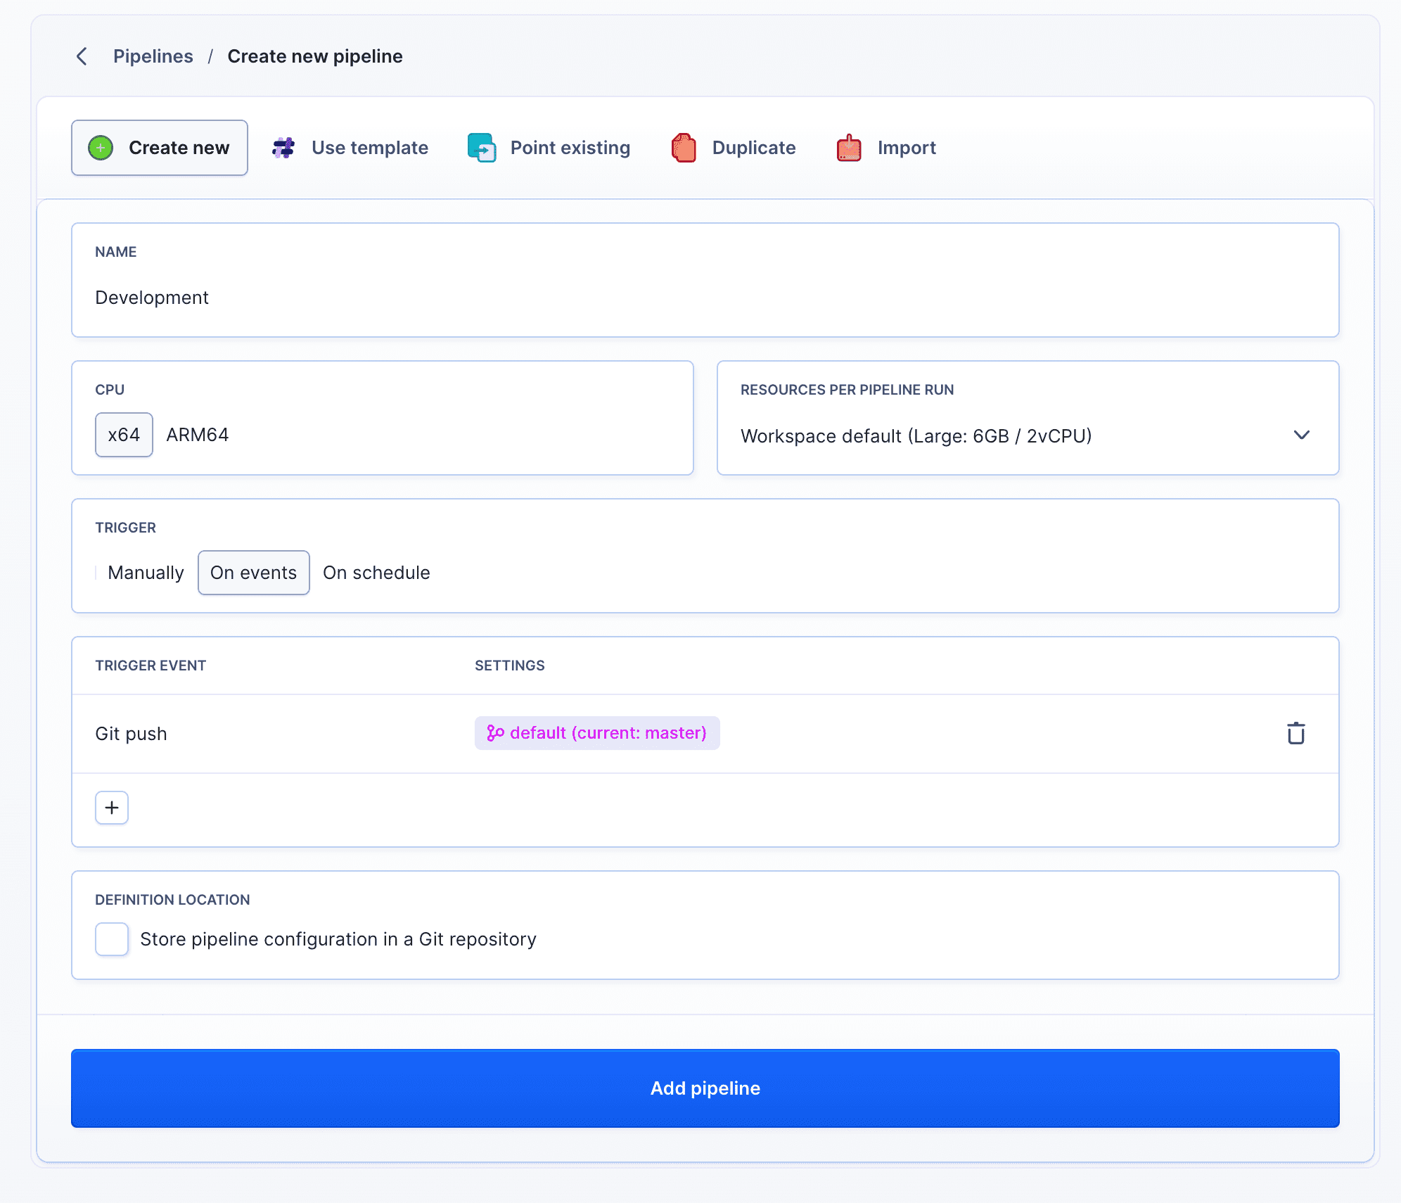Switch to the Duplicate pipeline tab
Screen dimensions: 1401x1203
(x=734, y=148)
